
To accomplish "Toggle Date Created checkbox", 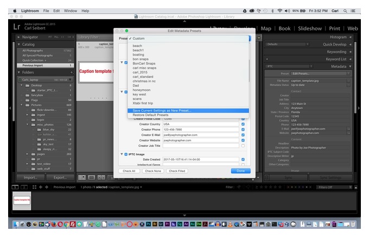I will tap(243, 159).
